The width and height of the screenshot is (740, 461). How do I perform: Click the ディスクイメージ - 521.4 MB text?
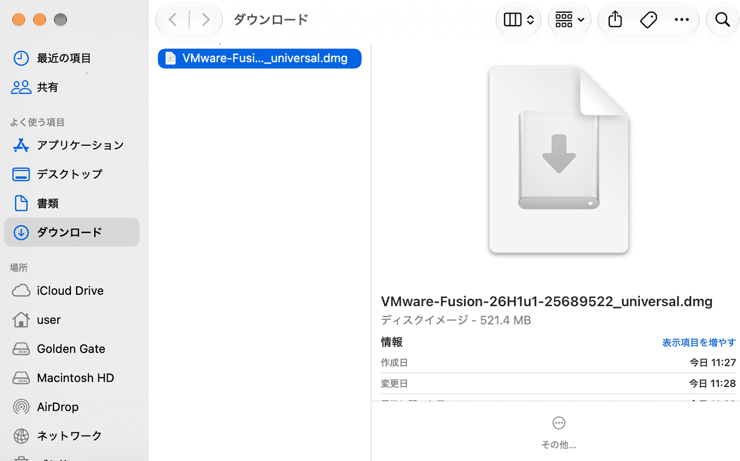click(x=456, y=320)
